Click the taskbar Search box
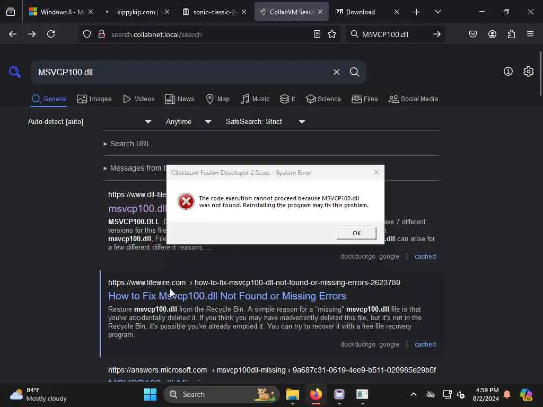The height and width of the screenshot is (407, 543). click(222, 394)
